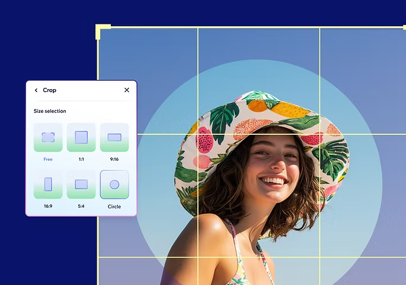Click the '1:1' label text
Image resolution: width=406 pixels, height=285 pixels.
pyautogui.click(x=81, y=159)
